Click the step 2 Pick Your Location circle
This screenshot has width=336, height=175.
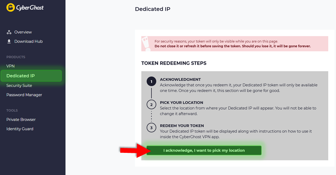(x=151, y=105)
